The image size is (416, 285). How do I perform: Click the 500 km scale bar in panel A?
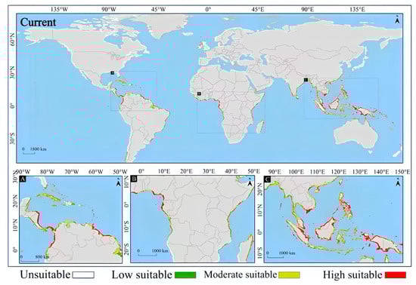pos(35,258)
